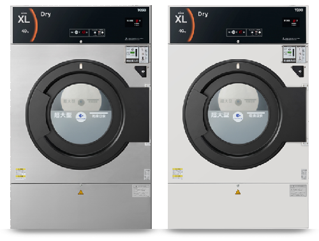
Task: Click the blue round logo on silver dryer's door
Action: pos(81,116)
